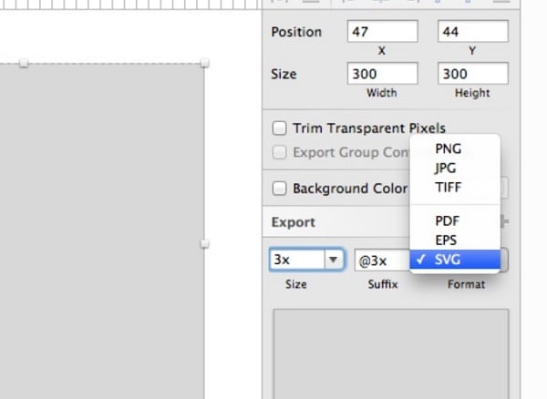Open the export Size dropdown arrow
Viewport: 547px width, 399px height.
pos(334,260)
